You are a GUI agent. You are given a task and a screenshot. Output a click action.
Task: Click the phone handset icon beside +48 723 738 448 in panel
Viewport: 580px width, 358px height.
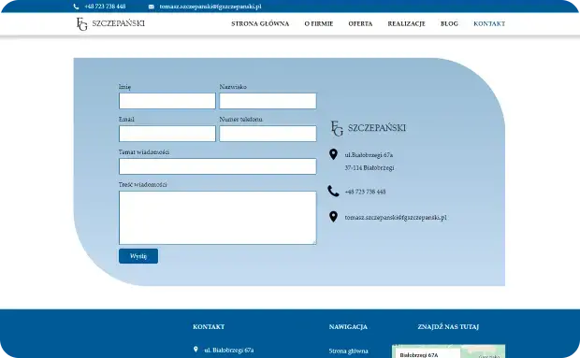point(333,191)
